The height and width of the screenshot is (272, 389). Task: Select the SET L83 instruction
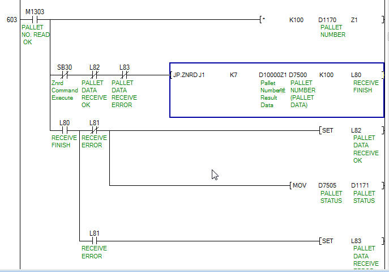[327, 241]
